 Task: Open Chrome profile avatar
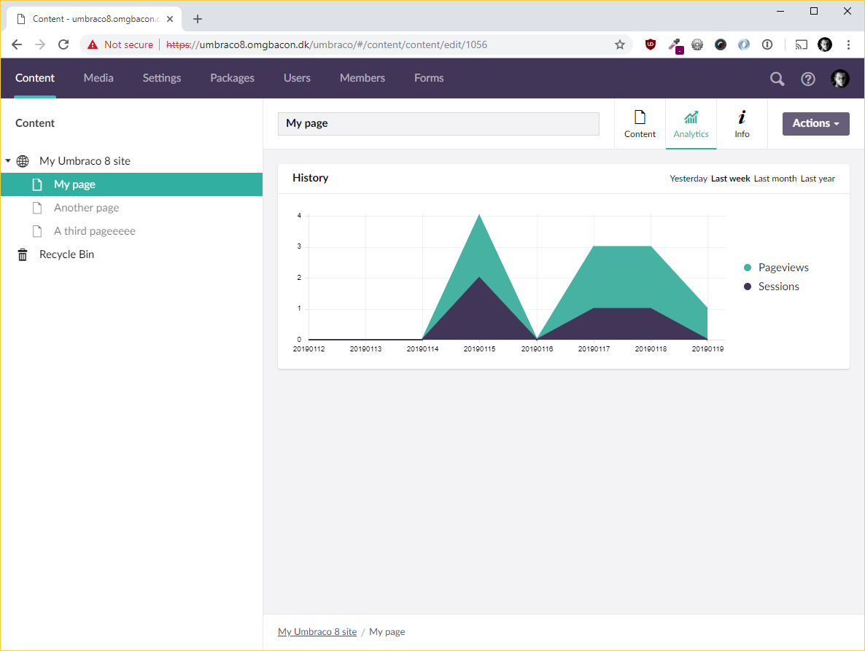825,44
